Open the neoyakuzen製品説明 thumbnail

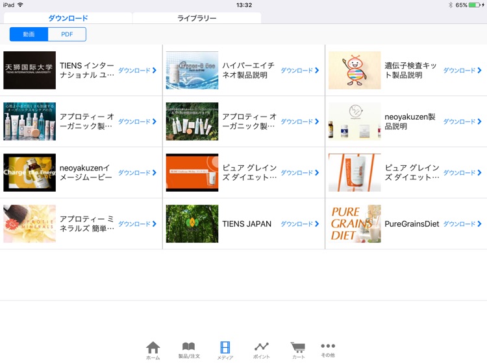355,121
